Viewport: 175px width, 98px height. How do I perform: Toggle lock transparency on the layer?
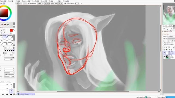(x=168, y=41)
